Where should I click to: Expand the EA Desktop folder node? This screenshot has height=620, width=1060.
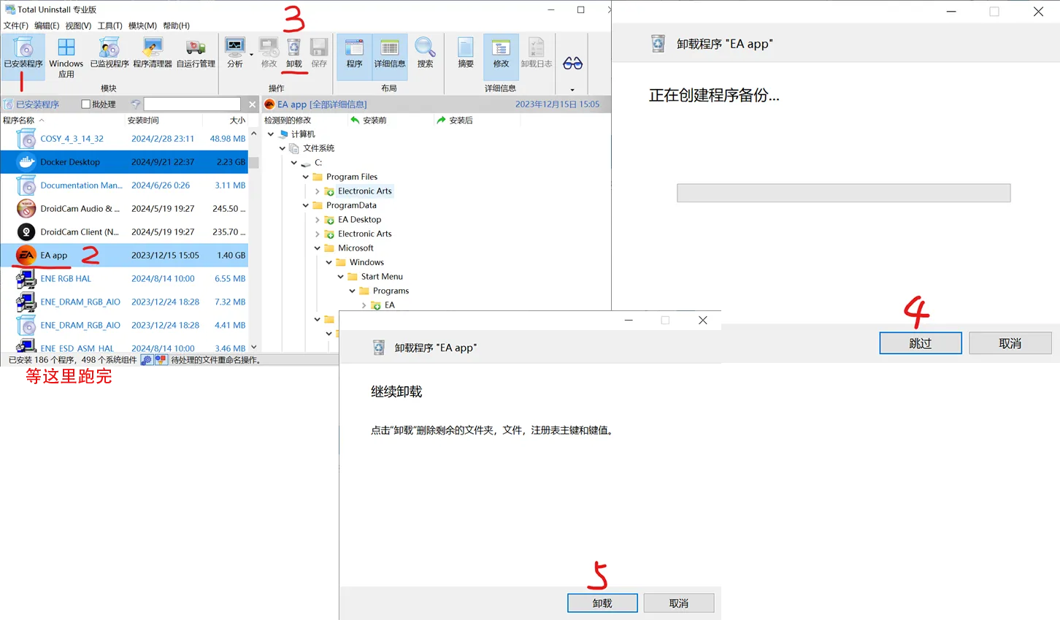click(x=318, y=220)
